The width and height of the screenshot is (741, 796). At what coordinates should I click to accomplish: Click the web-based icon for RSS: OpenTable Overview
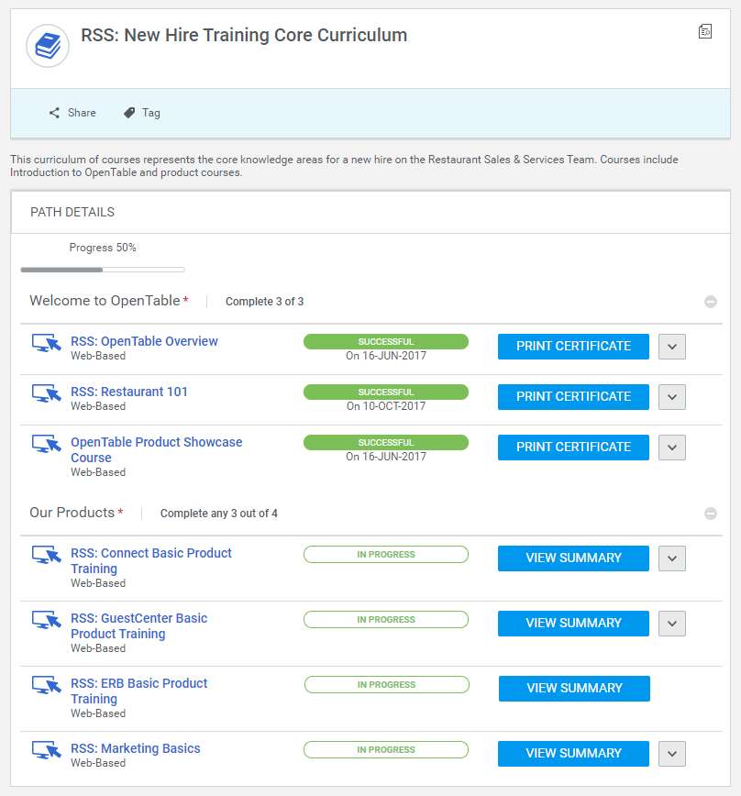46,343
